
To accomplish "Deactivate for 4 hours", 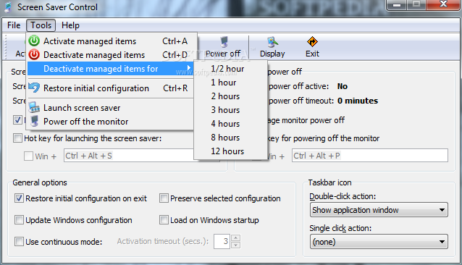I will tap(231, 124).
